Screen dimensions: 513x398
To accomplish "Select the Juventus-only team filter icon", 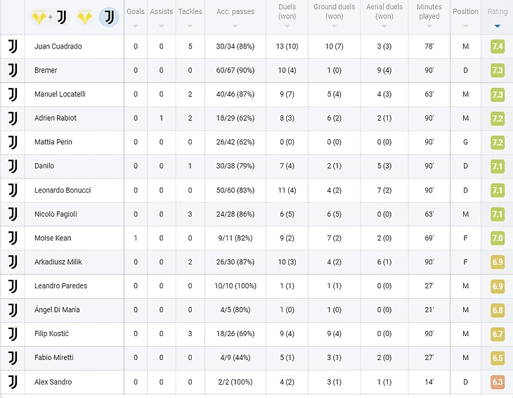I will 109,17.
